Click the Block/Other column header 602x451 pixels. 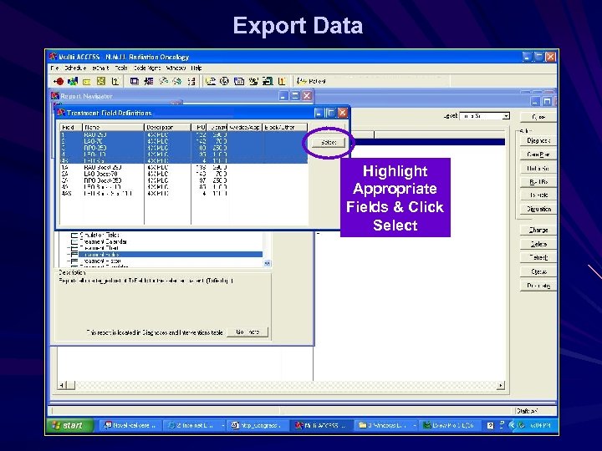[x=284, y=127]
